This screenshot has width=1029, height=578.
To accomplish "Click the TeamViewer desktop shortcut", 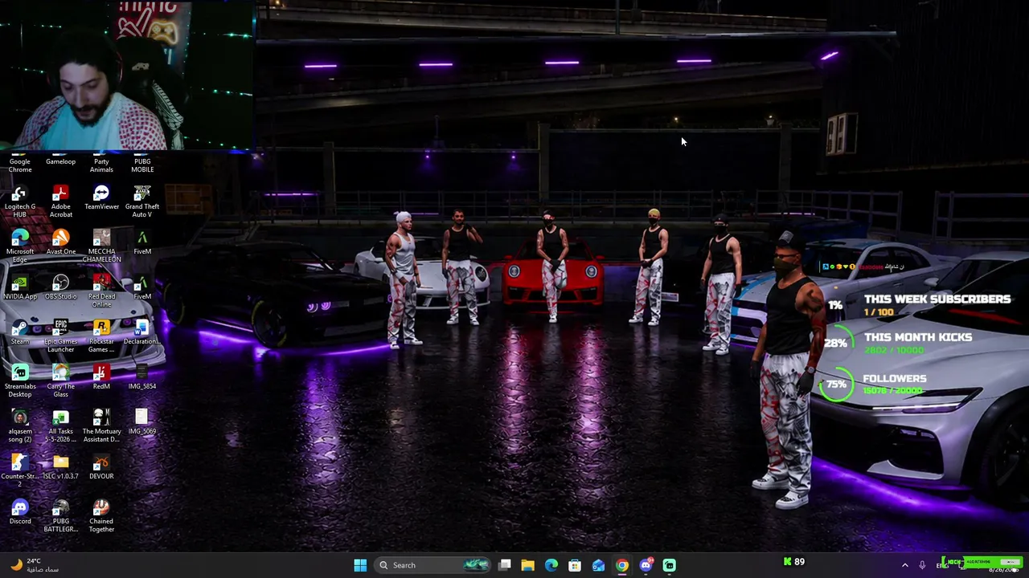I will tap(101, 197).
